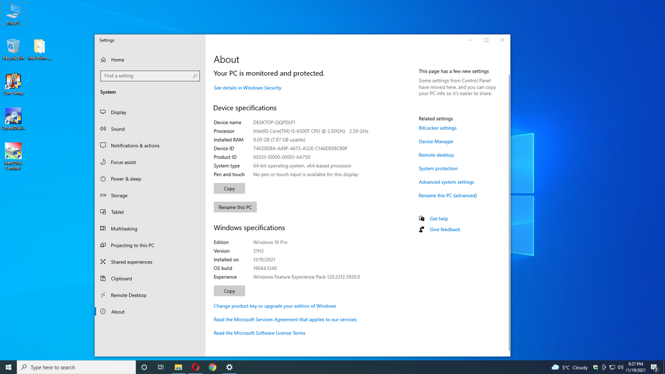Open Shared experiences settings page

click(131, 262)
